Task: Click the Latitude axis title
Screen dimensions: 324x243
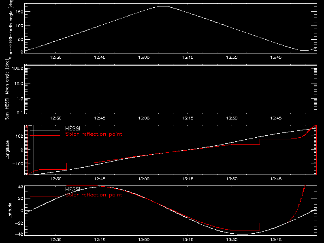Action: (x=10, y=211)
